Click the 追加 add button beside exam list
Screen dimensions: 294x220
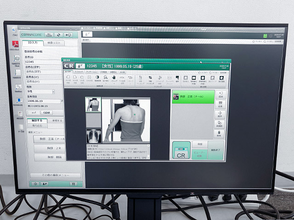pos(220,95)
